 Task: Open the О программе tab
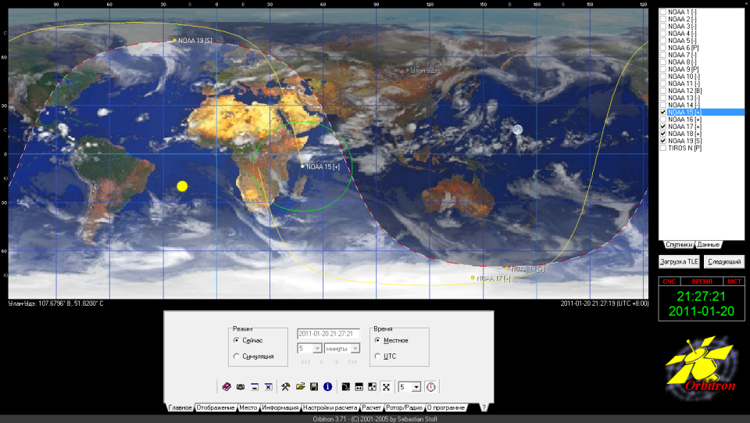(x=446, y=407)
